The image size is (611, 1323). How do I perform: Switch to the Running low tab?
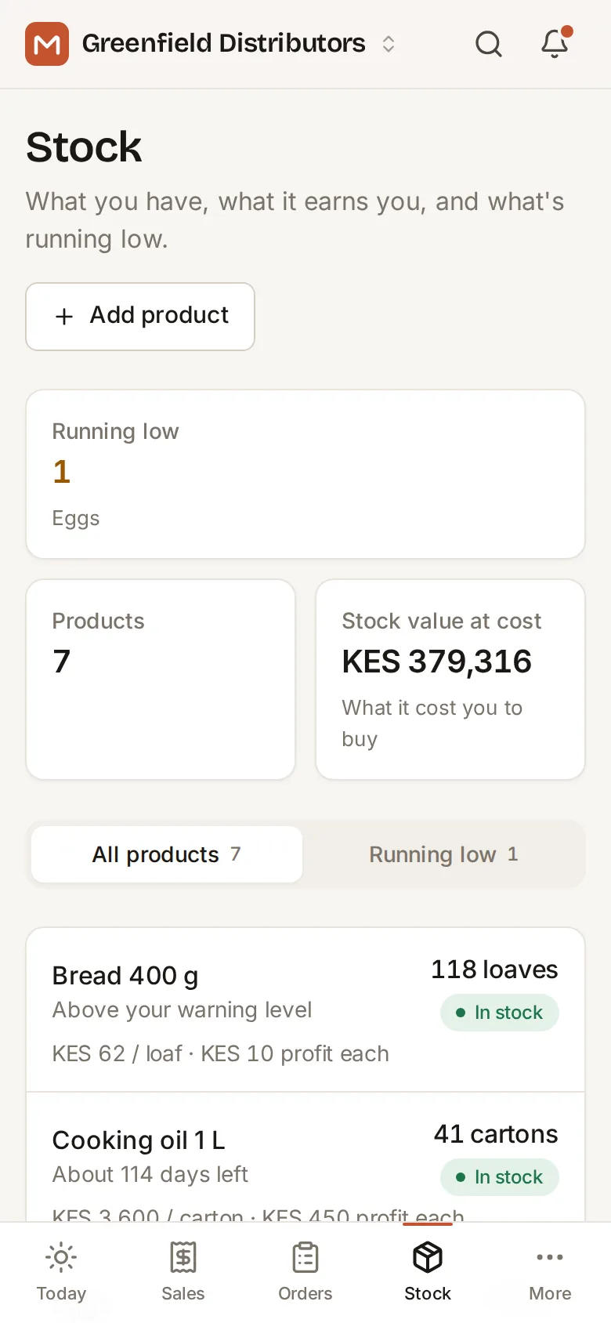[x=444, y=854]
